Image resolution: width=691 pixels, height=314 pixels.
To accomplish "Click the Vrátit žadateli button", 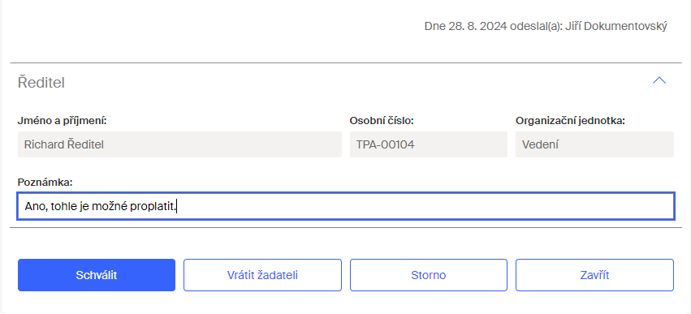I will click(x=262, y=275).
